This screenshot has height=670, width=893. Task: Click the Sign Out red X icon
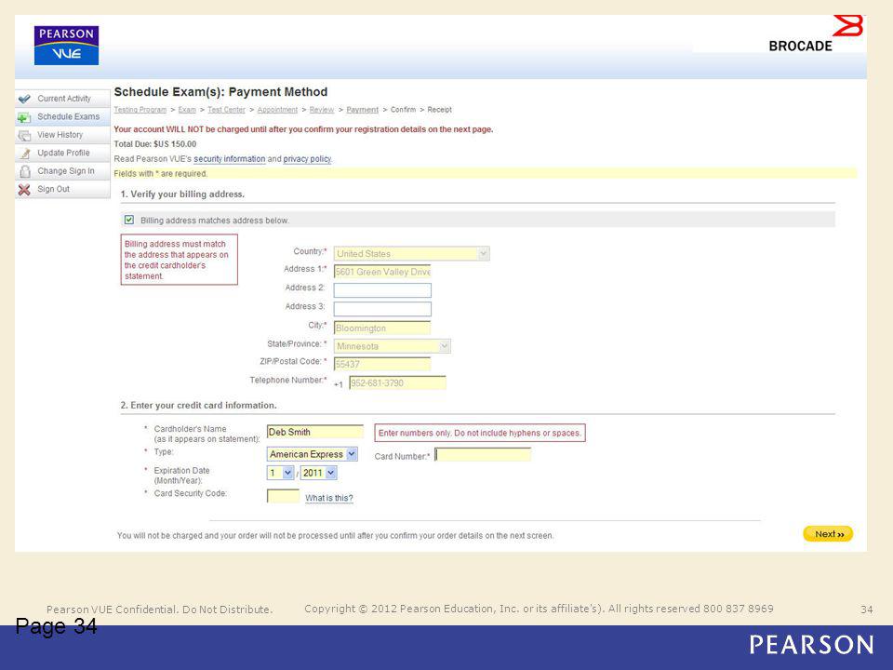(24, 190)
